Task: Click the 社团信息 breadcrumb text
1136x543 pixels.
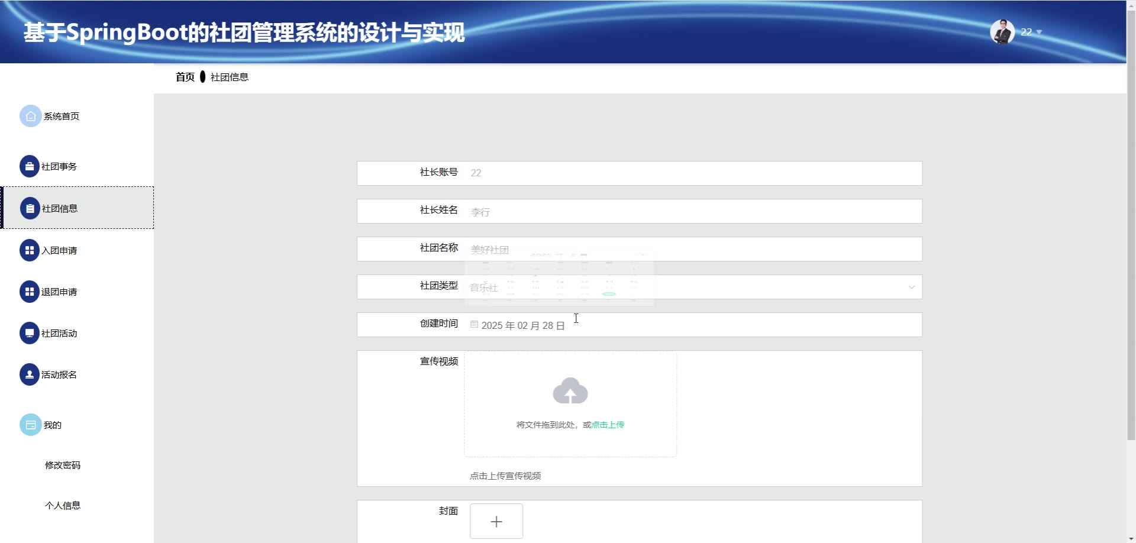Action: [230, 77]
